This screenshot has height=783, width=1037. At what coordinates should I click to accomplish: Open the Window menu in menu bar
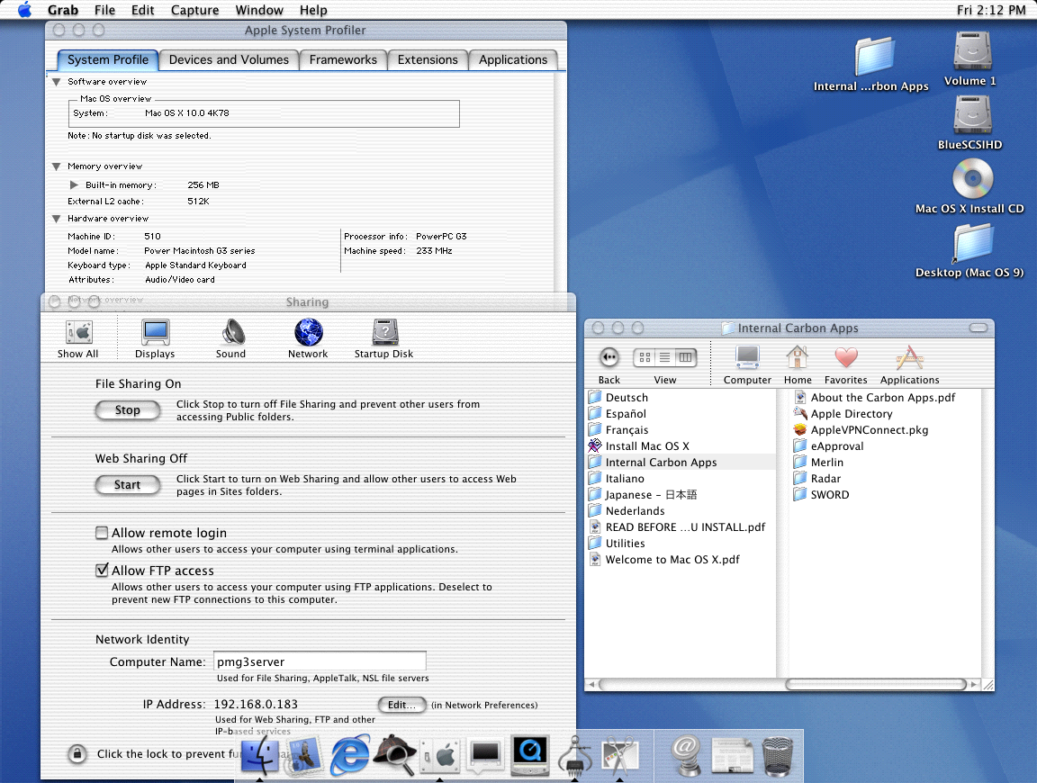[259, 10]
